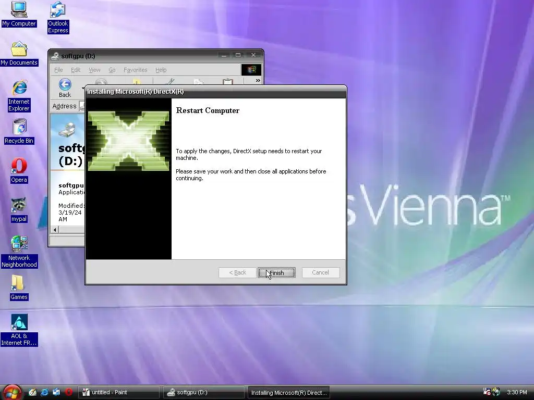The width and height of the screenshot is (534, 400).
Task: Expand the toolbar overflow chevron in softgpu
Action: click(258, 81)
